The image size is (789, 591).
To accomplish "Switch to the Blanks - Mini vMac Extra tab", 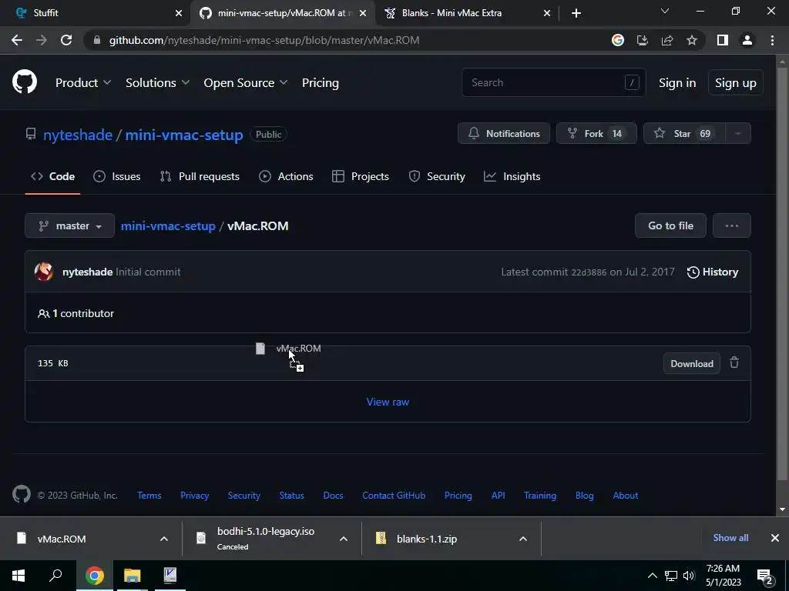I will coord(467,13).
